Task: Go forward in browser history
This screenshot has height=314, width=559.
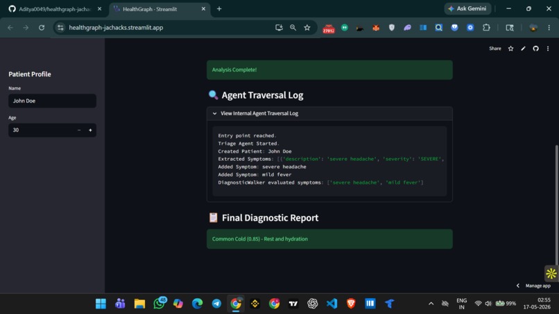Action: 26,28
